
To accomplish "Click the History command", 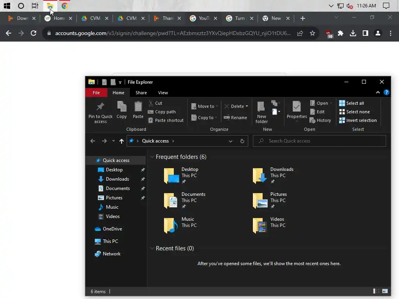I will coord(320,120).
